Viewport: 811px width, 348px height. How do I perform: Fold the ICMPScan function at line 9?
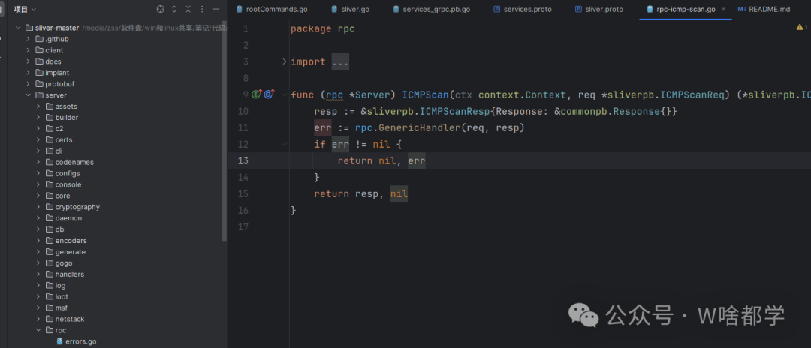point(285,94)
